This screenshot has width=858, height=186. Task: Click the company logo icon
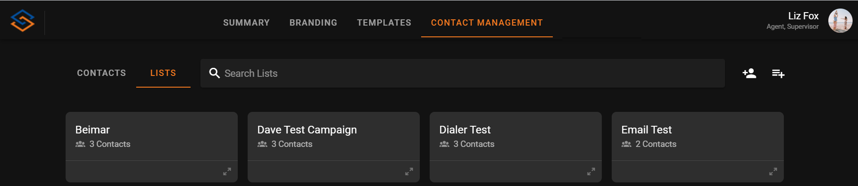coord(22,21)
